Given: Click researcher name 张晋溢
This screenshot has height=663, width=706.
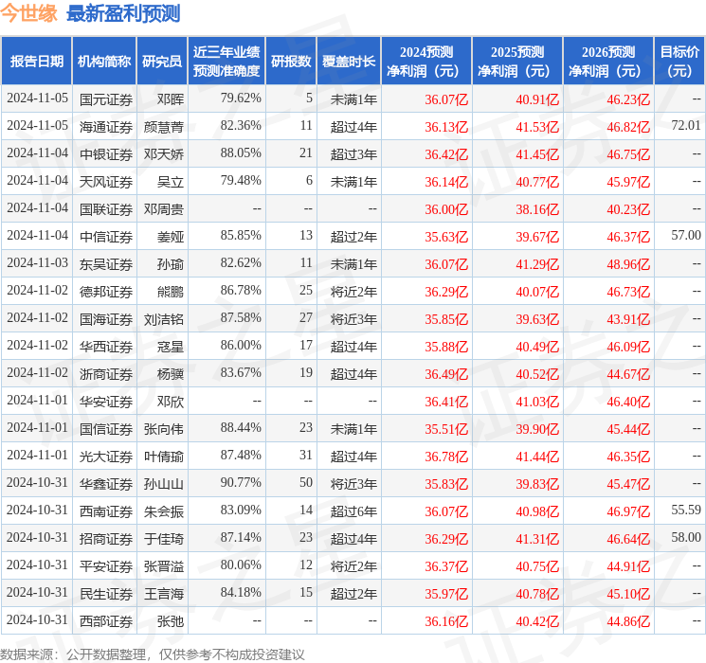Looking at the screenshot, I should point(164,565).
